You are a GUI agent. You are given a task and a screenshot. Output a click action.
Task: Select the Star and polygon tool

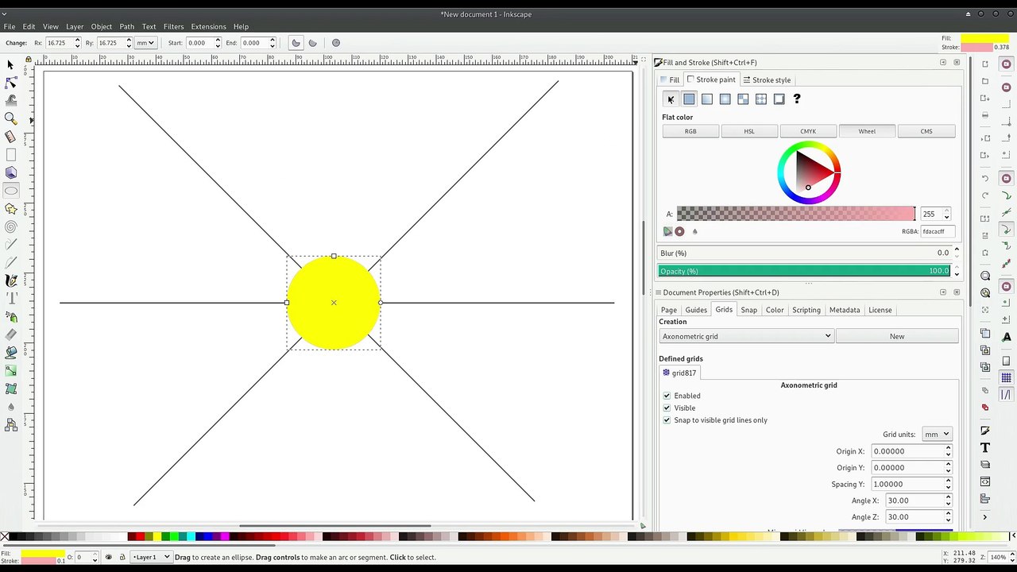click(x=11, y=209)
